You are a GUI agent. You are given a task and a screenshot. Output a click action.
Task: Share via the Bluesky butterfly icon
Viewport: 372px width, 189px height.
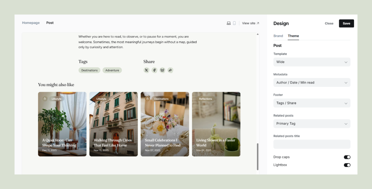point(162,70)
